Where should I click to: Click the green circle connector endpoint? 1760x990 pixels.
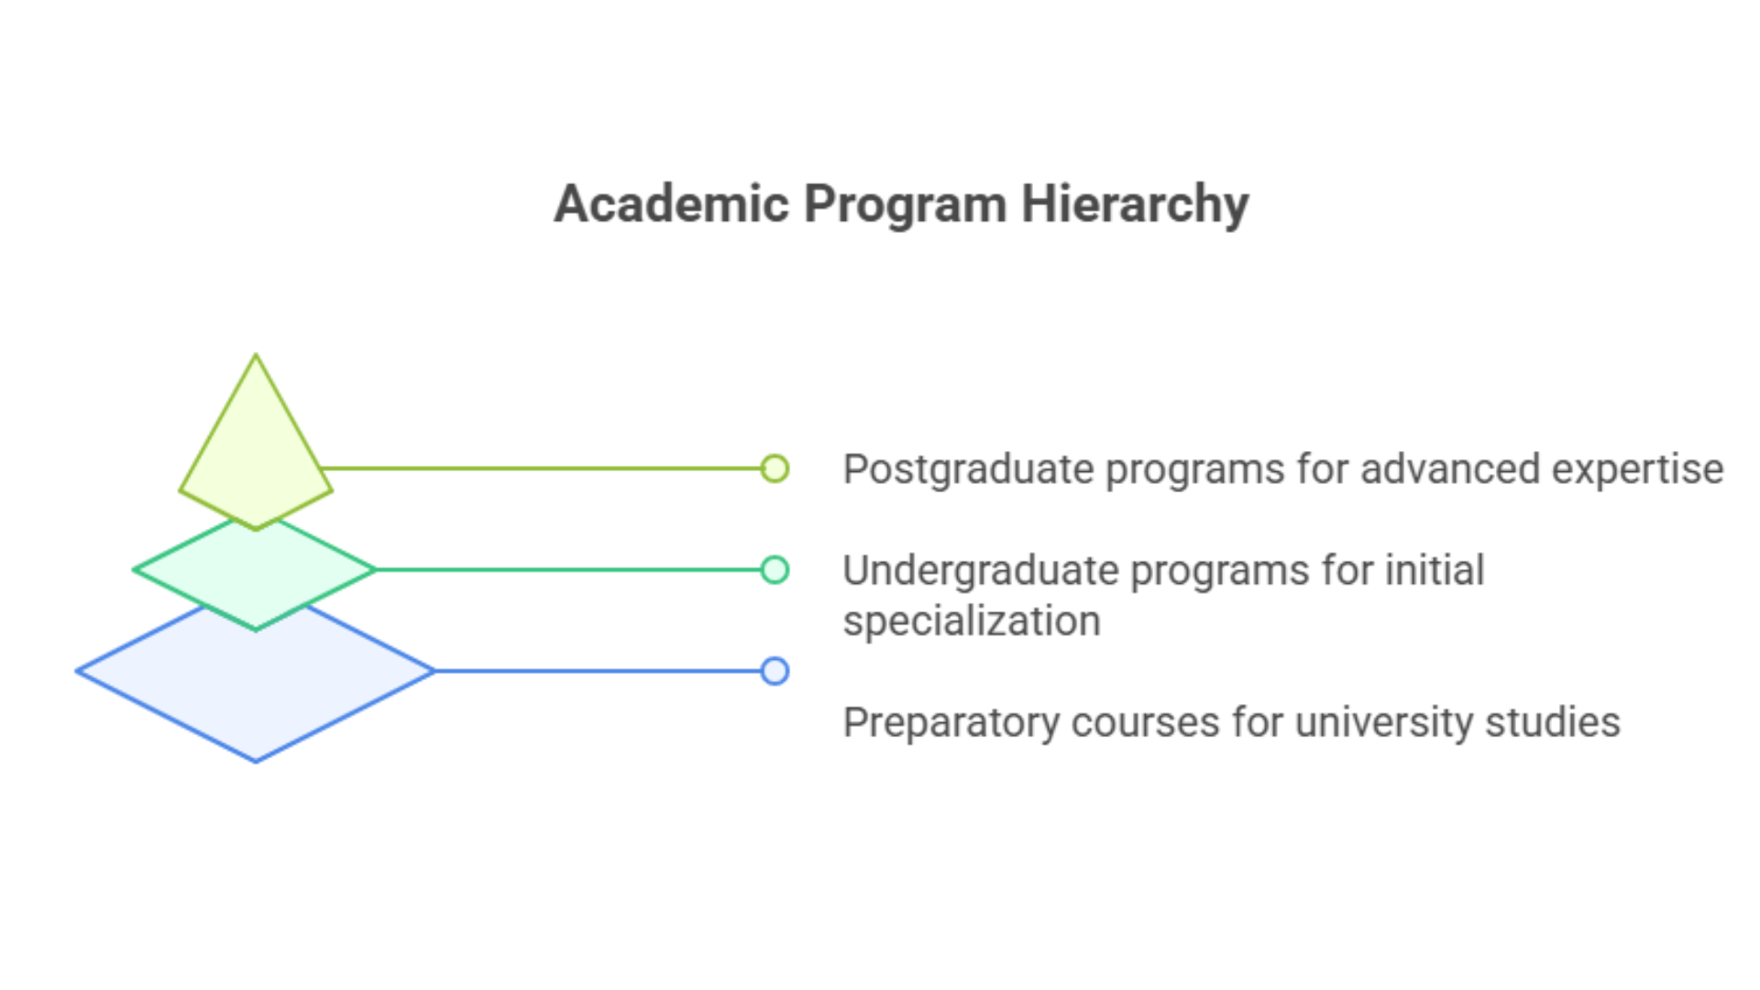tap(775, 570)
